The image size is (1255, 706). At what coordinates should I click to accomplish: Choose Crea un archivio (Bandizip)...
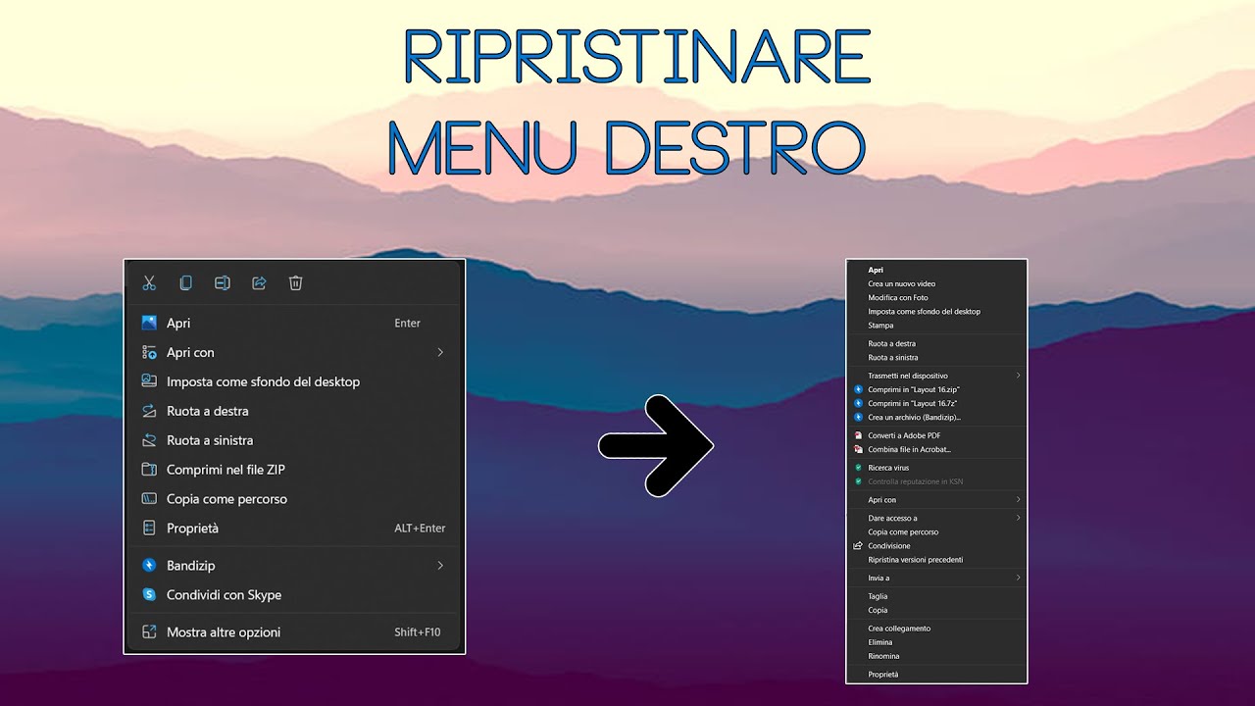click(915, 418)
